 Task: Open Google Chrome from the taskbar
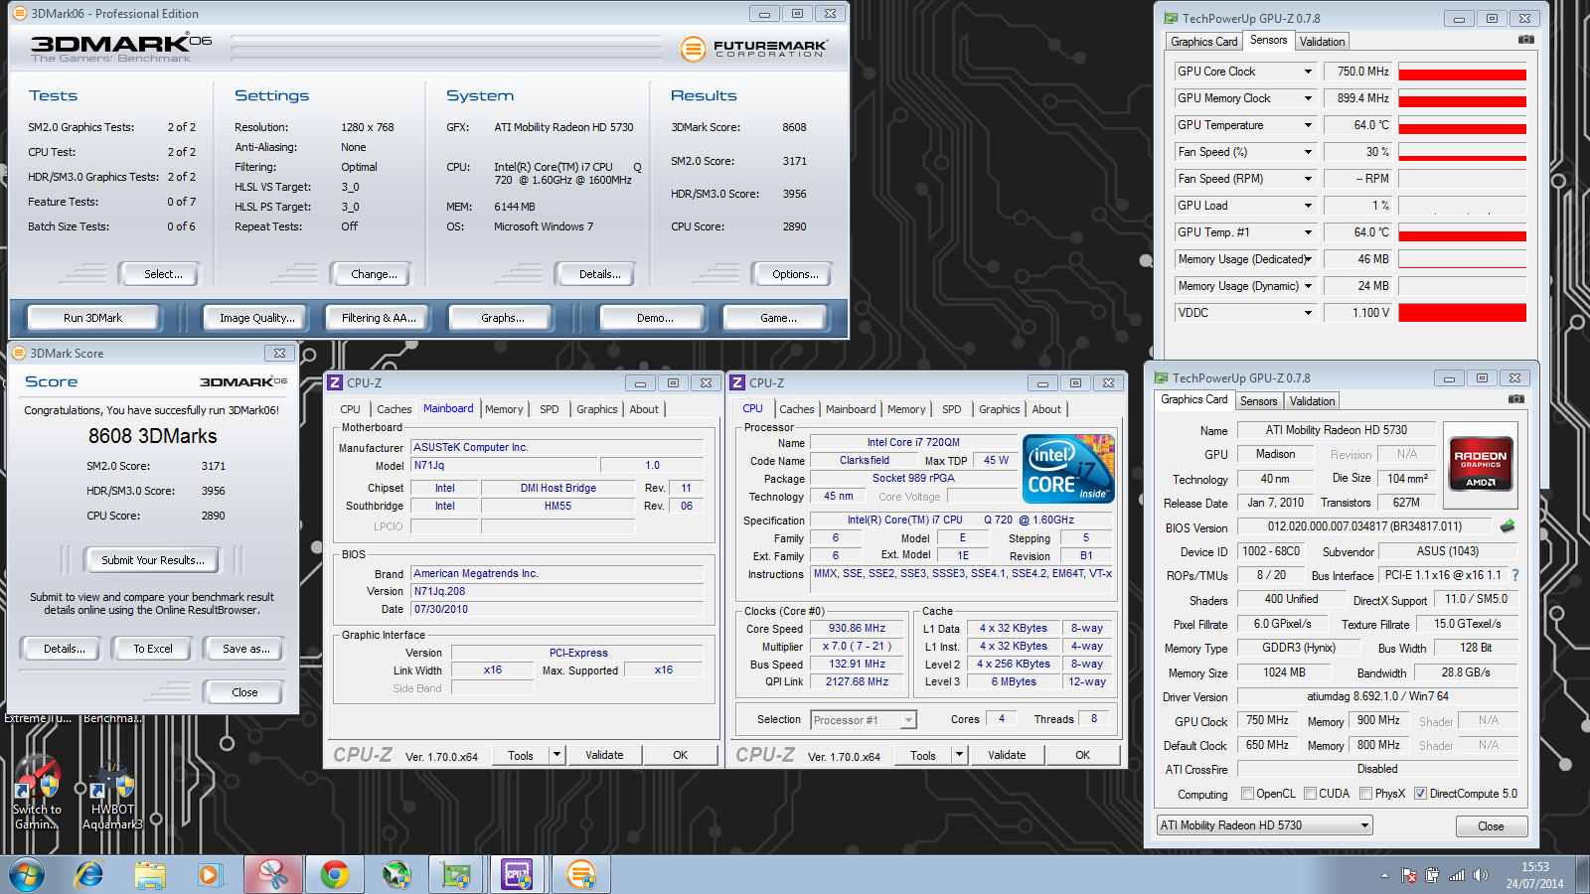pyautogui.click(x=335, y=875)
